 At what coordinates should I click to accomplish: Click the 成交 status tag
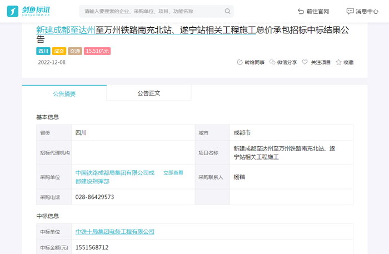click(x=59, y=51)
